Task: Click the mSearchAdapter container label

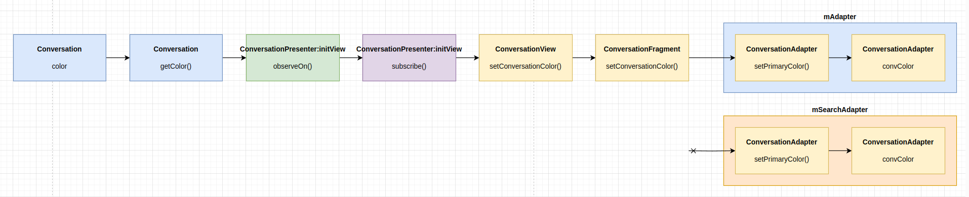Action: coord(839,110)
